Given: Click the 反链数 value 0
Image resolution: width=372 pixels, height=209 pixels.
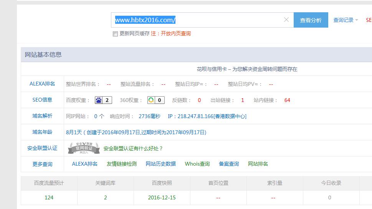Looking at the screenshot, I should pos(199,100).
